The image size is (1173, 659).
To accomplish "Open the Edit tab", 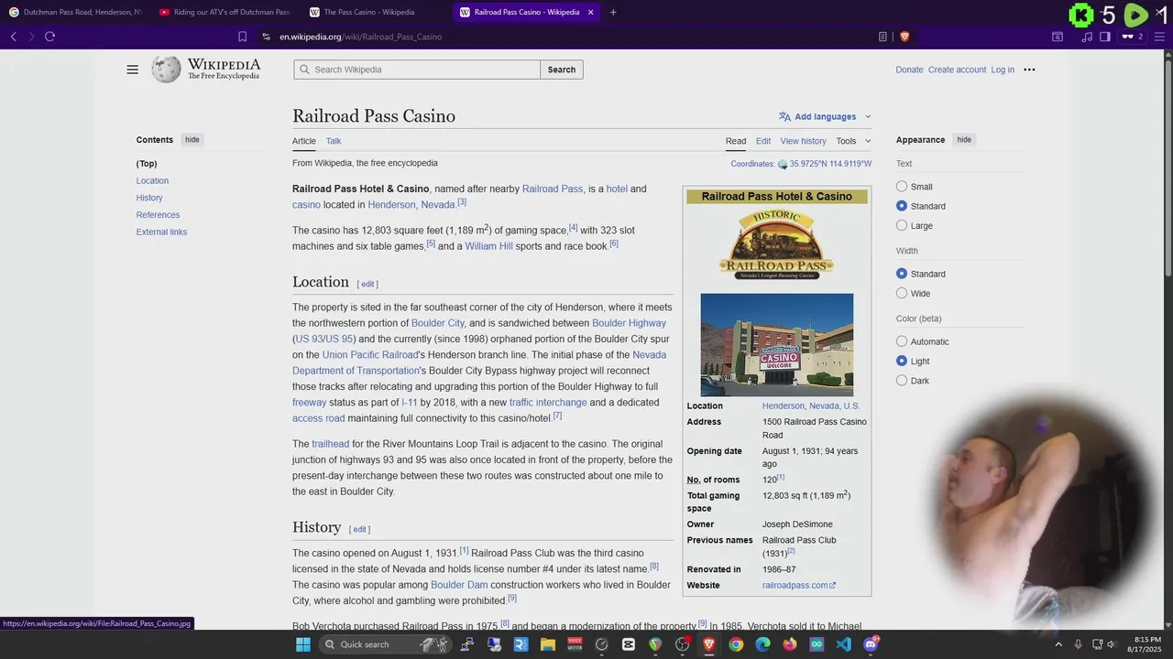I will pos(763,141).
